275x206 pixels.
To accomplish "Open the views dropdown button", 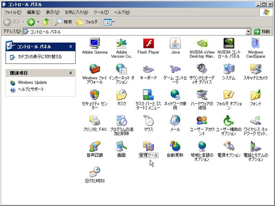I will tap(109, 22).
